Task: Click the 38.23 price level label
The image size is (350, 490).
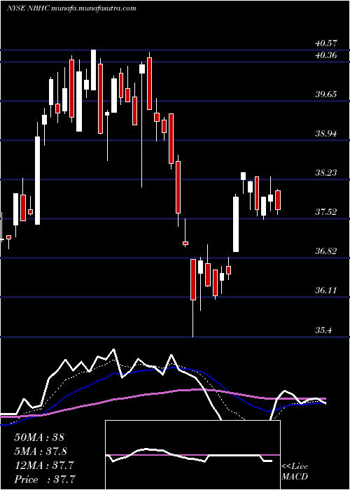Action: tap(327, 172)
